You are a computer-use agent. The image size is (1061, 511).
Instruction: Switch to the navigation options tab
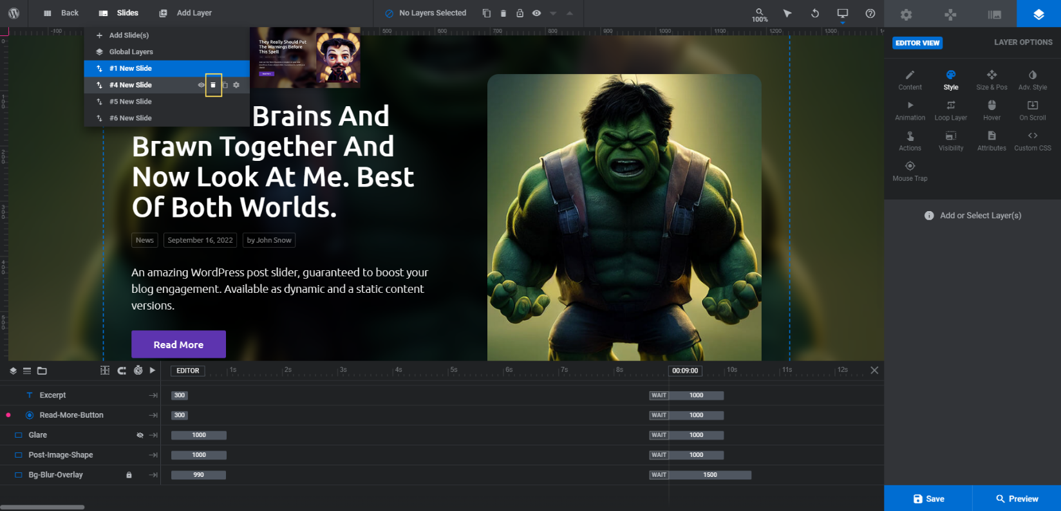pos(950,14)
